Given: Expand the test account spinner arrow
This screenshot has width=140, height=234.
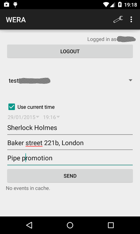Looking at the screenshot, I should click(x=130, y=80).
